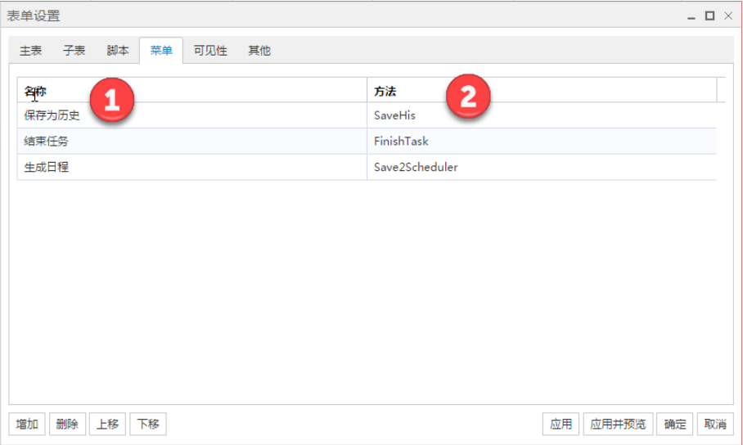Viewport: 743px width, 445px height.
Task: Click the 应用并预览 button
Action: pyautogui.click(x=618, y=424)
